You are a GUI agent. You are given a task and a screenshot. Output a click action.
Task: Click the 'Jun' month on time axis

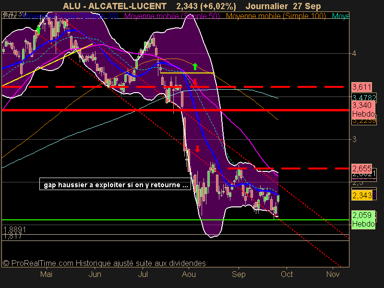pos(95,274)
